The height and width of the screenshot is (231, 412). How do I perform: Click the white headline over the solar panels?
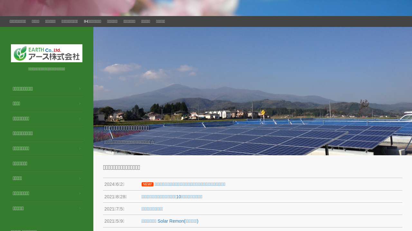click(x=126, y=128)
